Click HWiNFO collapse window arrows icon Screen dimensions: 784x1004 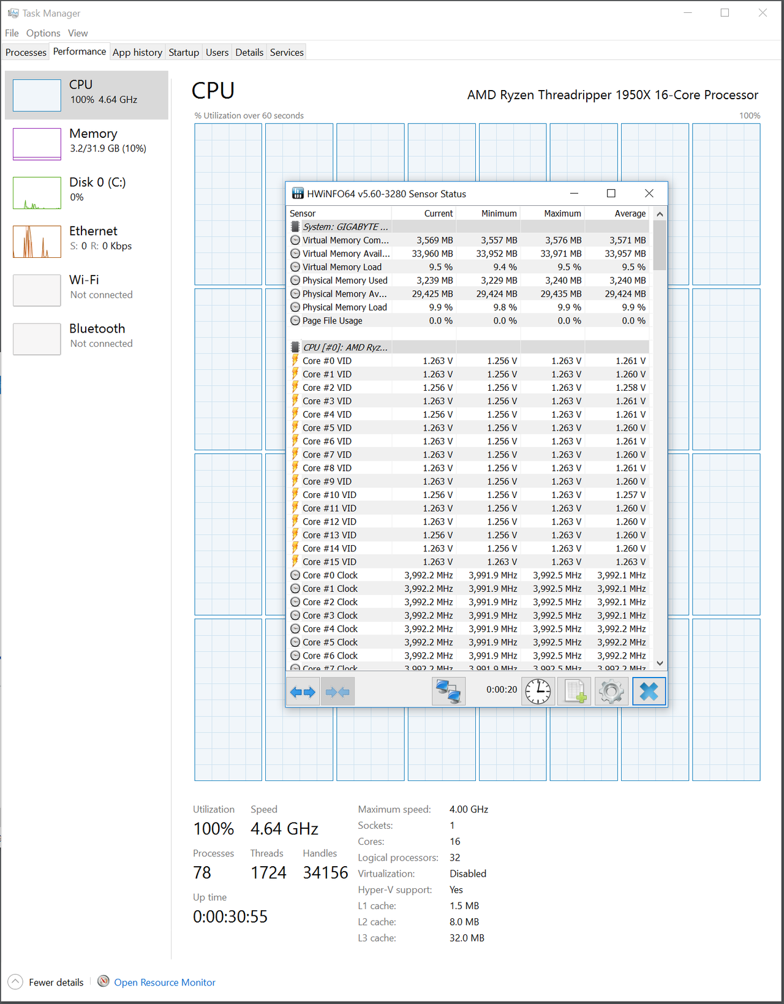tap(337, 692)
